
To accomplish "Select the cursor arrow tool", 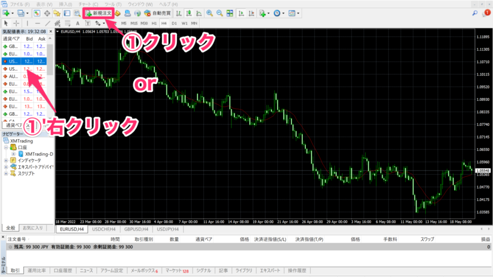I will (x=6, y=23).
